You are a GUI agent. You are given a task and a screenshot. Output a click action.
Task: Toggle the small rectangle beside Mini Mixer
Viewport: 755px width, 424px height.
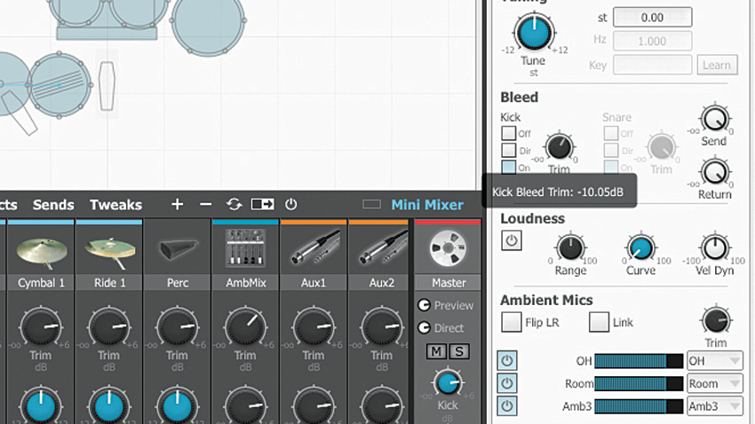coord(371,204)
